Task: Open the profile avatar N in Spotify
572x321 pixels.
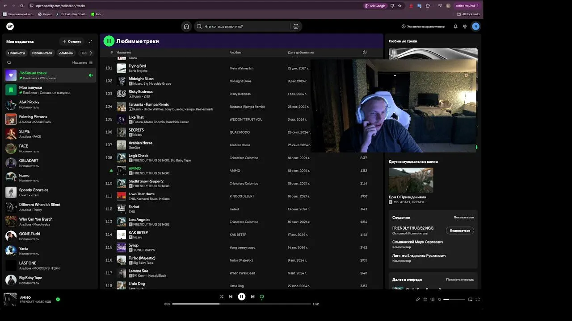Action: tap(475, 26)
